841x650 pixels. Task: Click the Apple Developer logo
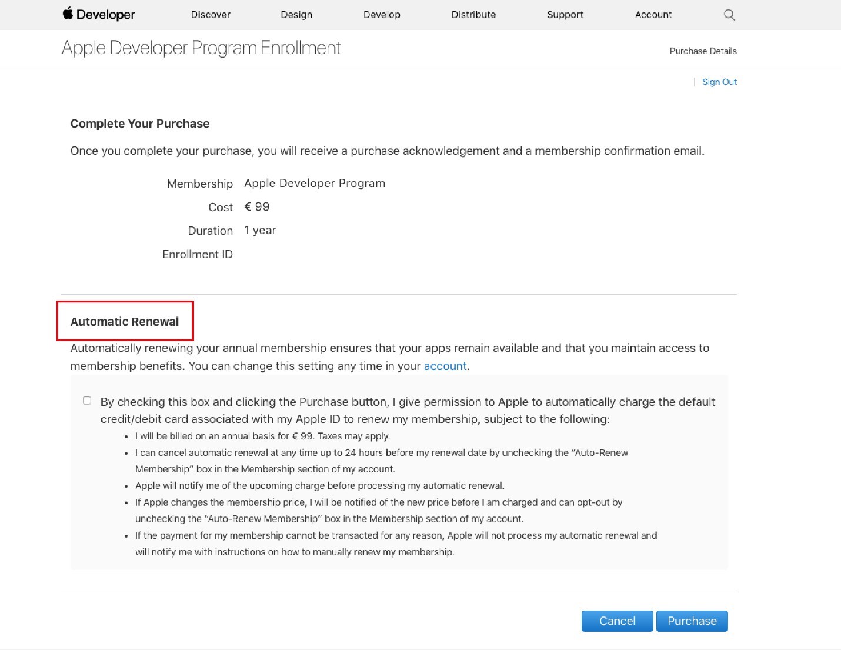[x=99, y=14]
